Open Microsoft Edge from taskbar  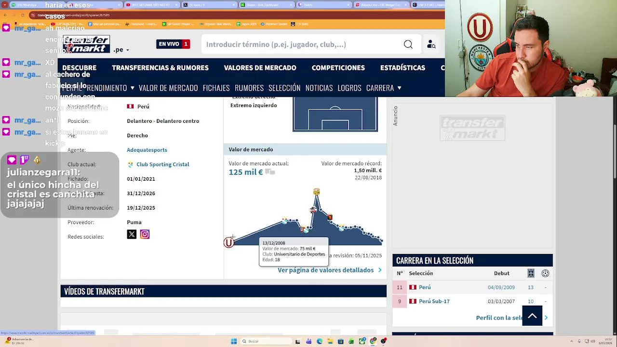tap(320, 341)
